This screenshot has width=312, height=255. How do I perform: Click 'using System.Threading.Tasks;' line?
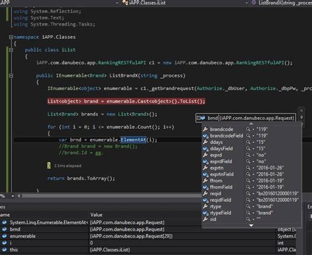[54, 24]
